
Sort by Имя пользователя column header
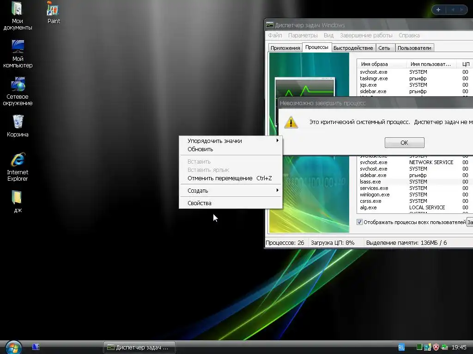(x=431, y=64)
